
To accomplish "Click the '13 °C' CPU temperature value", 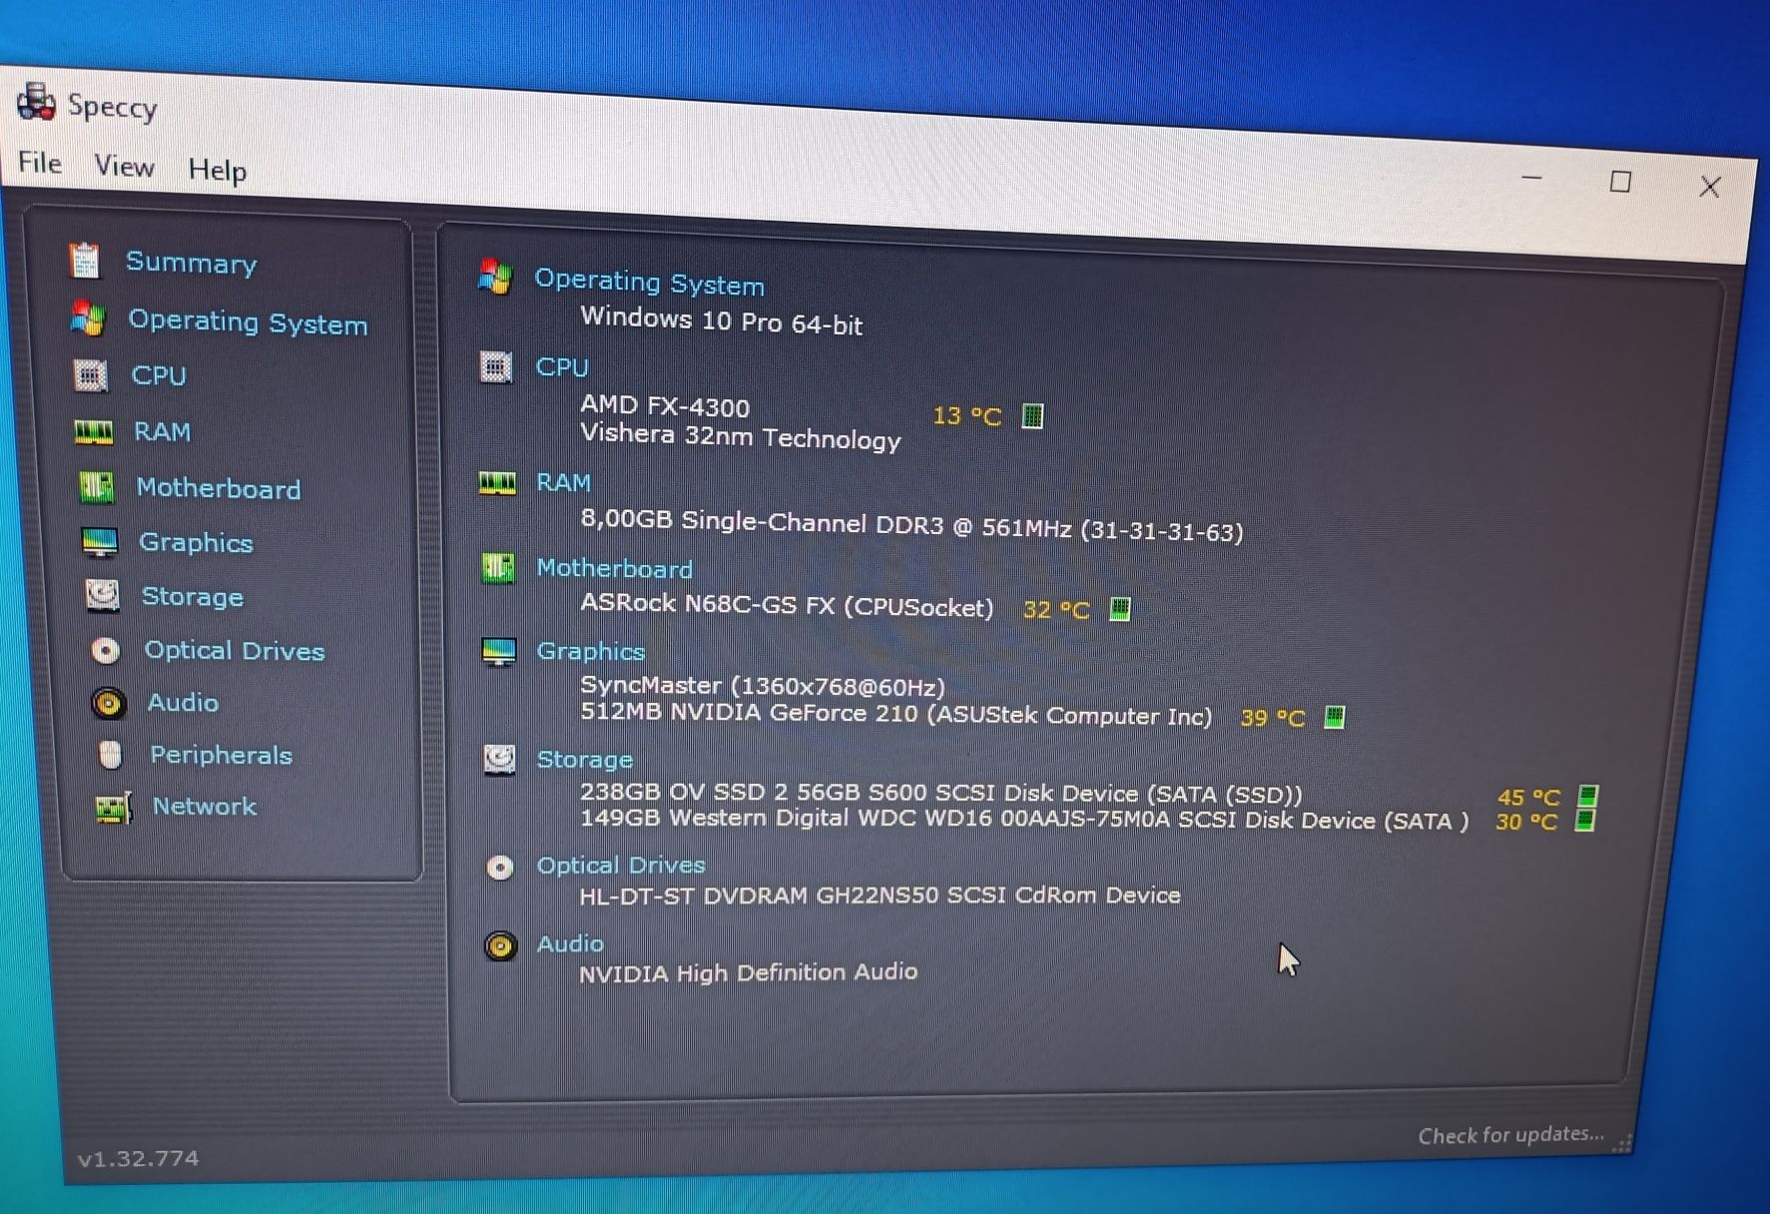I will 966,416.
